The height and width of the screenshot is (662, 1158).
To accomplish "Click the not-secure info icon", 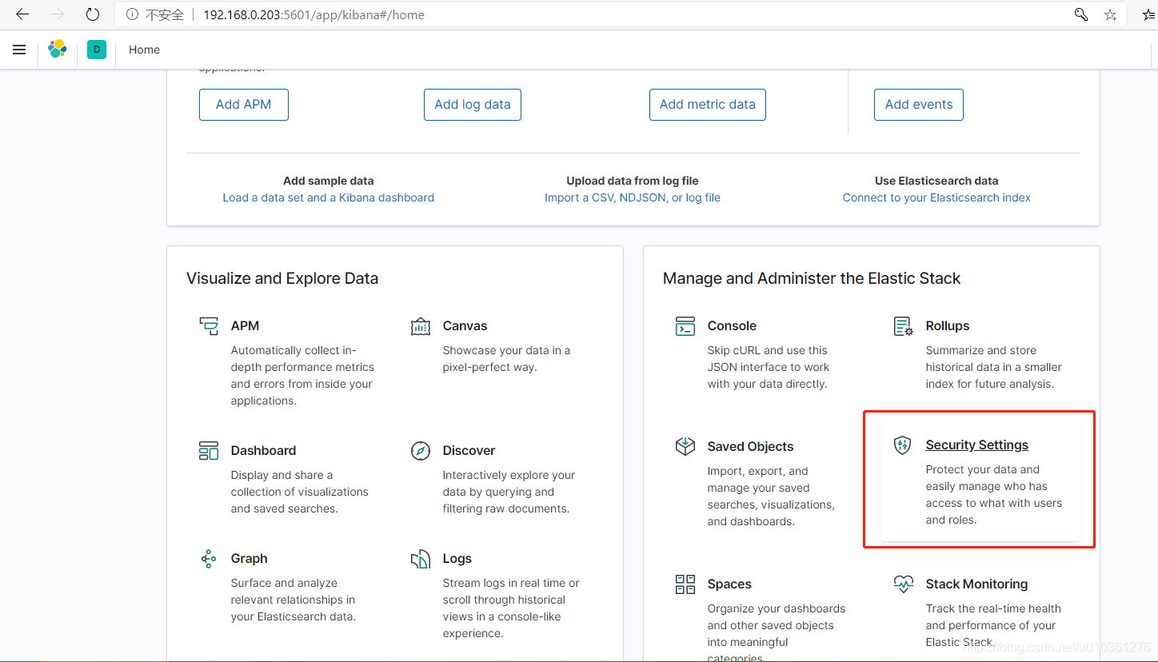I will pyautogui.click(x=132, y=14).
